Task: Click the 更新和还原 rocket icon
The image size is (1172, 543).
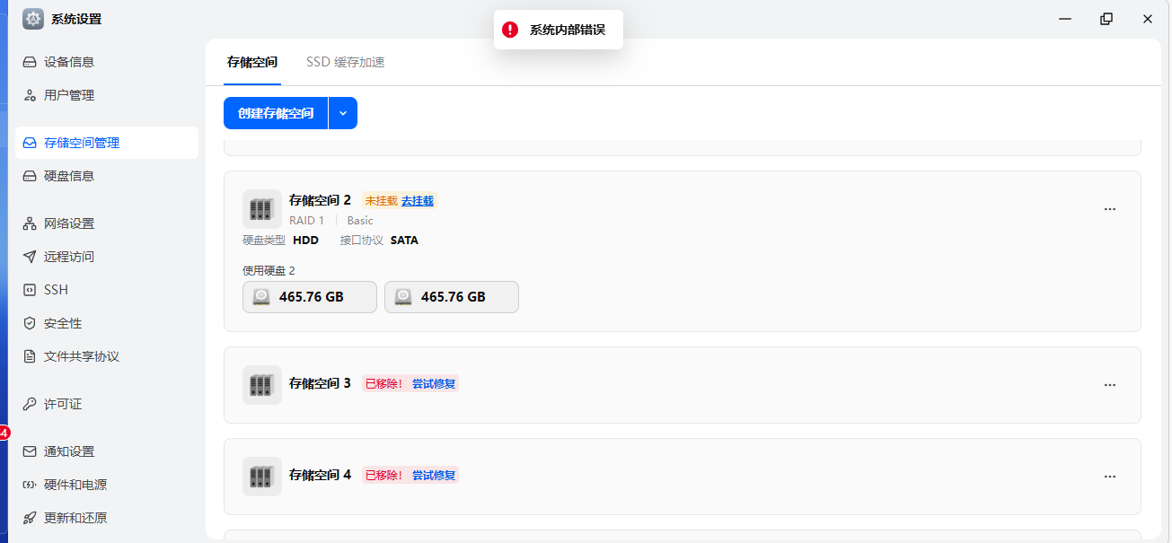Action: point(30,518)
